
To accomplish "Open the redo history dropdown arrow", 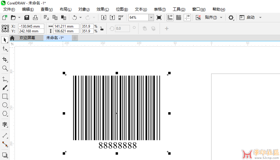I will [94, 18].
